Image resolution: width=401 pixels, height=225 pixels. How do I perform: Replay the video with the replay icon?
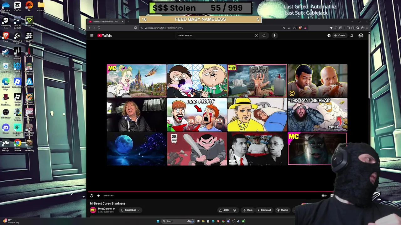[91, 196]
